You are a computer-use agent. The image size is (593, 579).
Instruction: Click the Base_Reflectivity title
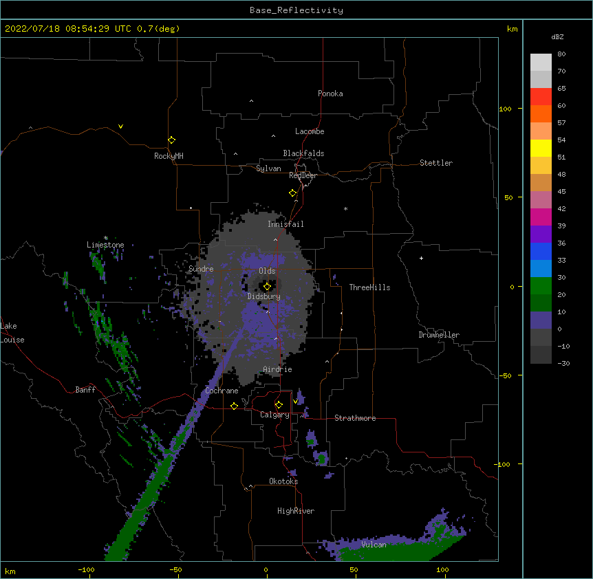(296, 10)
